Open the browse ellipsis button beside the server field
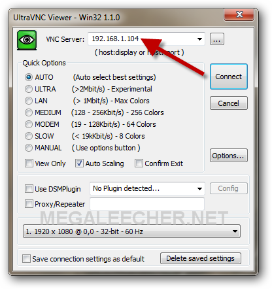Image resolution: width=272 pixels, height=289 pixels. pyautogui.click(x=217, y=39)
